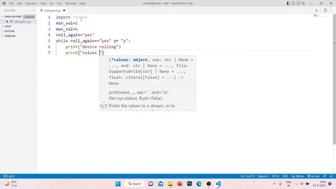Open the editor more actions menu
This screenshot has height=189, width=336.
(x=331, y=10)
